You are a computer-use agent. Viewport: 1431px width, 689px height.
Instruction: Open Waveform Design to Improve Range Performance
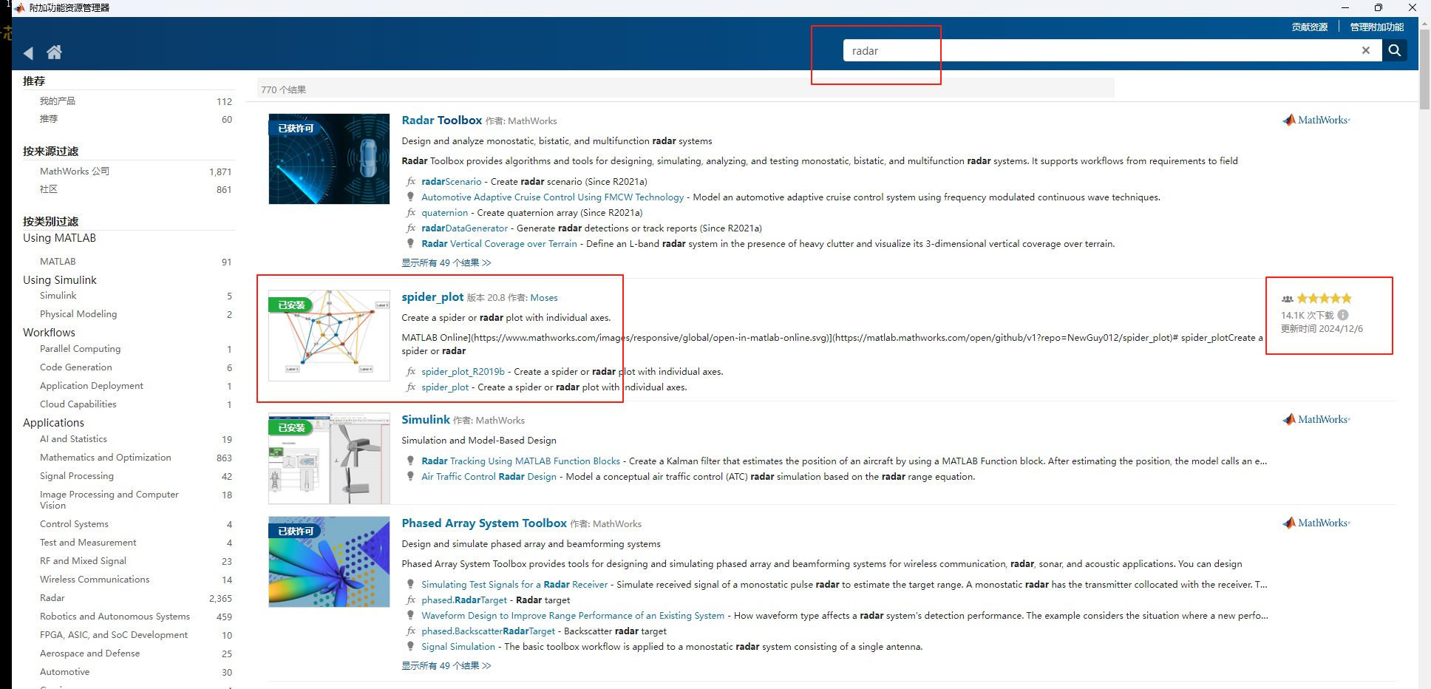573,616
